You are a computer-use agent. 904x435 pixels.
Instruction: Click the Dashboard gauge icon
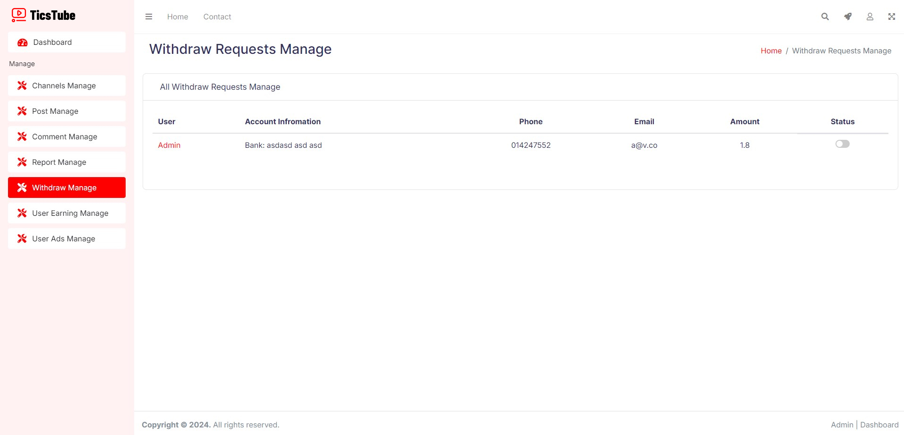pyautogui.click(x=22, y=43)
